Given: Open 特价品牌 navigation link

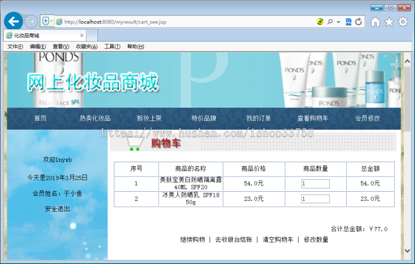Looking at the screenshot, I should coord(204,118).
